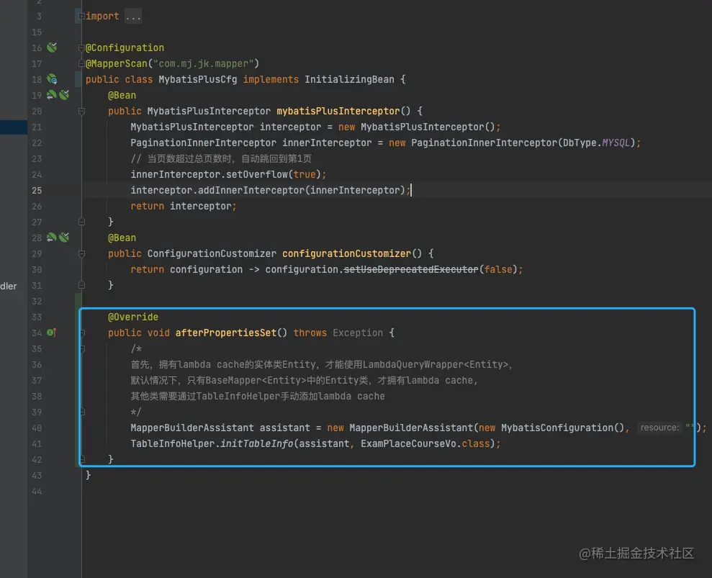Collapse the fold marker at @Configuration
712x578 pixels.
pyautogui.click(x=81, y=48)
